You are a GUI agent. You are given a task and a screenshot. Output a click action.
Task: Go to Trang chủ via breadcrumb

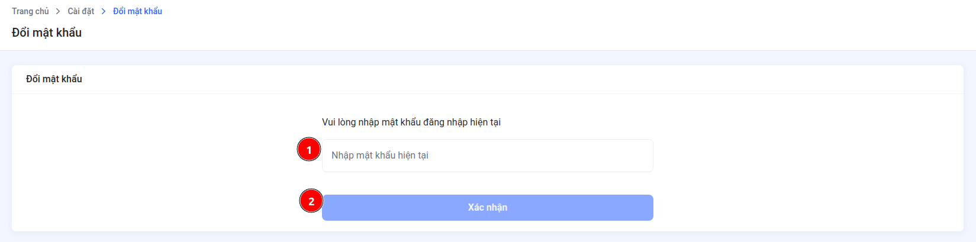click(30, 11)
